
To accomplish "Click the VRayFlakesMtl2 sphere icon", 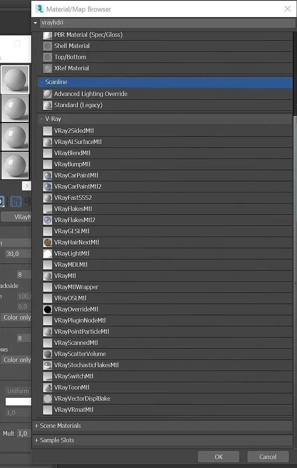I will pyautogui.click(x=48, y=220).
